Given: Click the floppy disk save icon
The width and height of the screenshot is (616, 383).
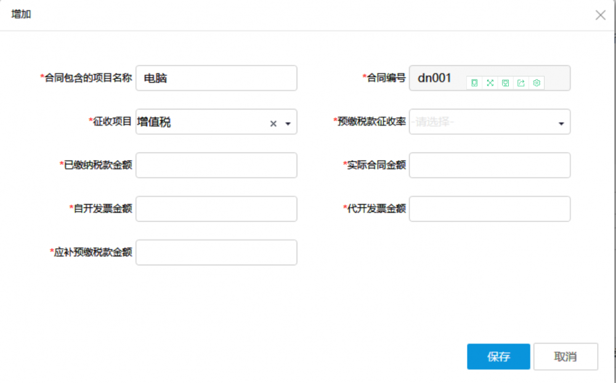Looking at the screenshot, I should pyautogui.click(x=506, y=83).
